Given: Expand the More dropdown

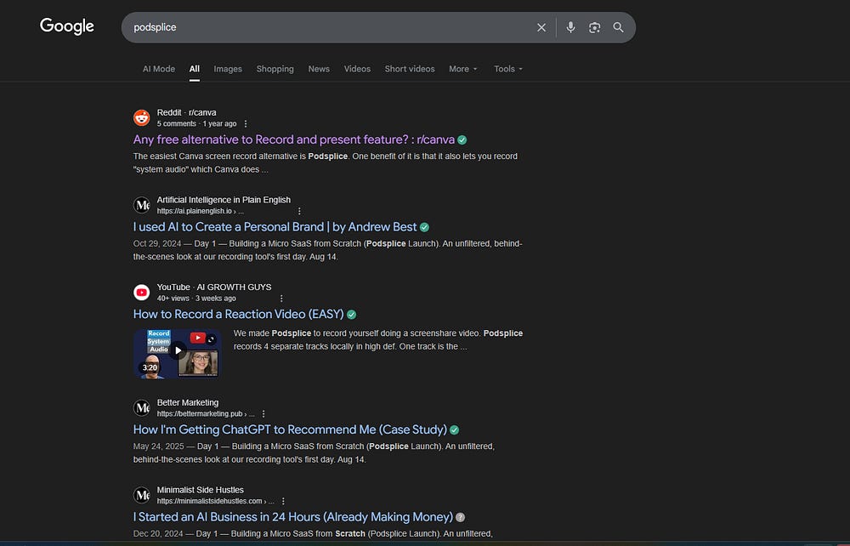Looking at the screenshot, I should (x=463, y=69).
